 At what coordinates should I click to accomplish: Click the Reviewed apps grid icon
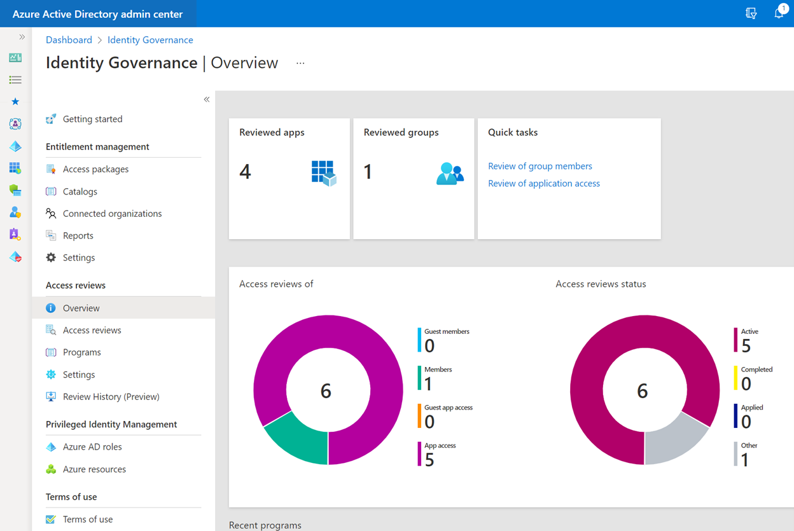click(324, 173)
